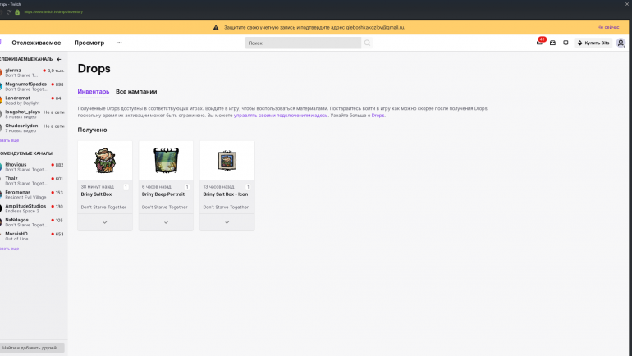Click checkmark under Briny Salt Box - Icon card
This screenshot has height=356, width=632.
[227, 222]
